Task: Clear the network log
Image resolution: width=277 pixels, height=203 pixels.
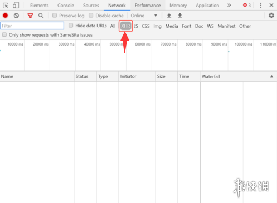Action: coord(16,16)
